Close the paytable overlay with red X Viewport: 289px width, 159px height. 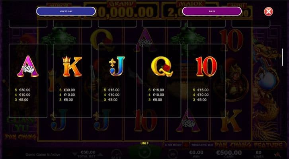click(268, 12)
